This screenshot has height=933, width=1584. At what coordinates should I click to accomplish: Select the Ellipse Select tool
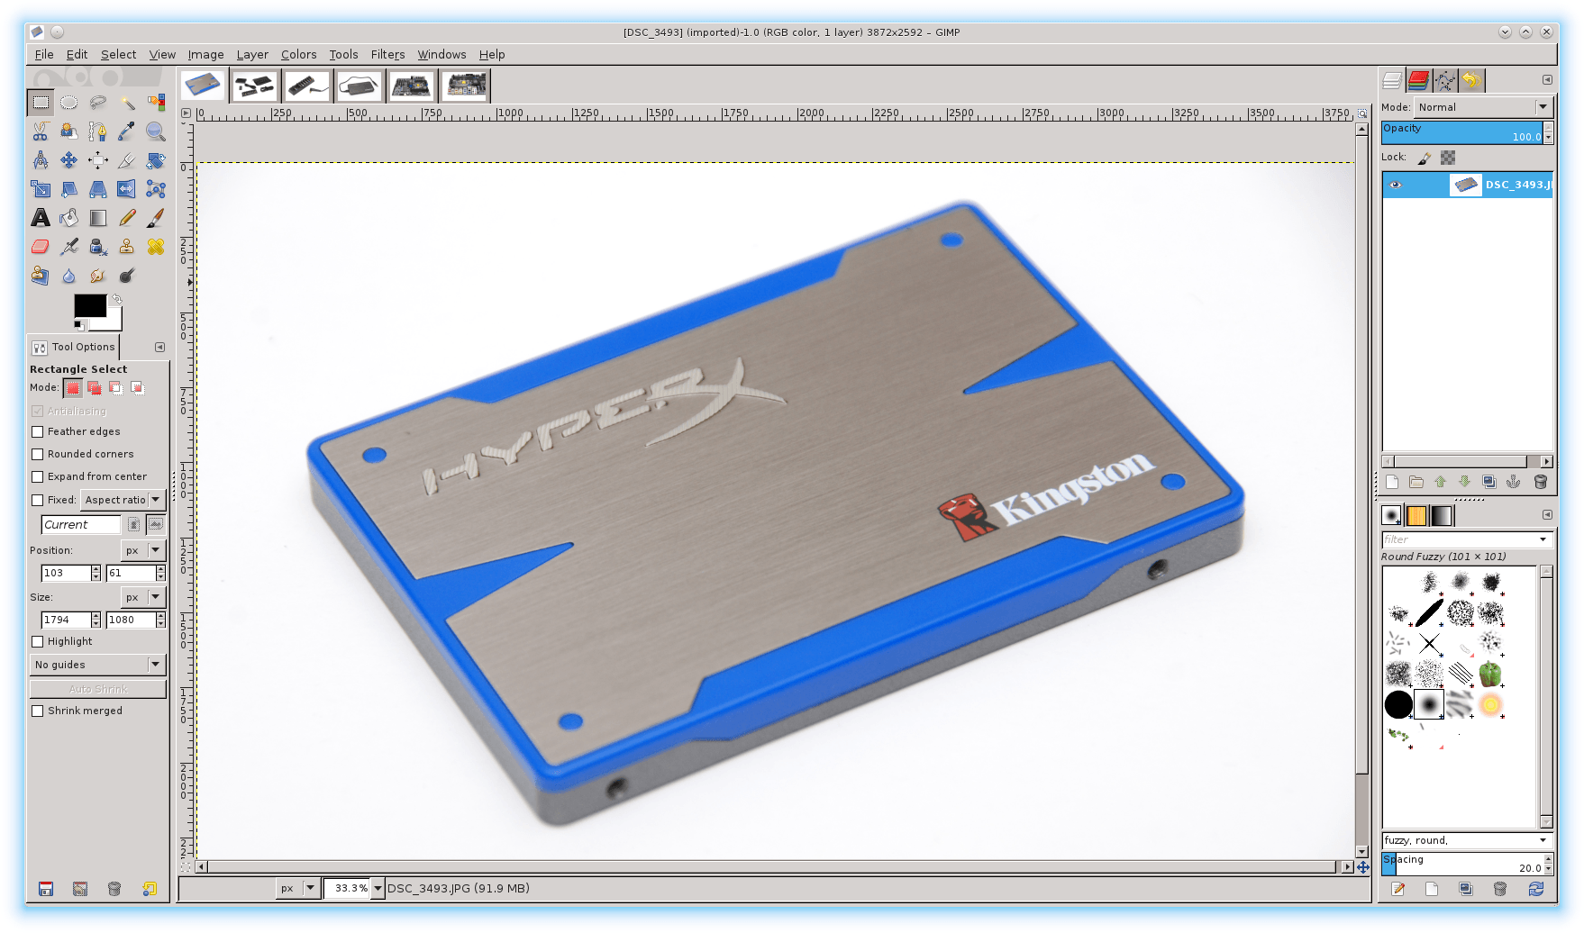(68, 103)
